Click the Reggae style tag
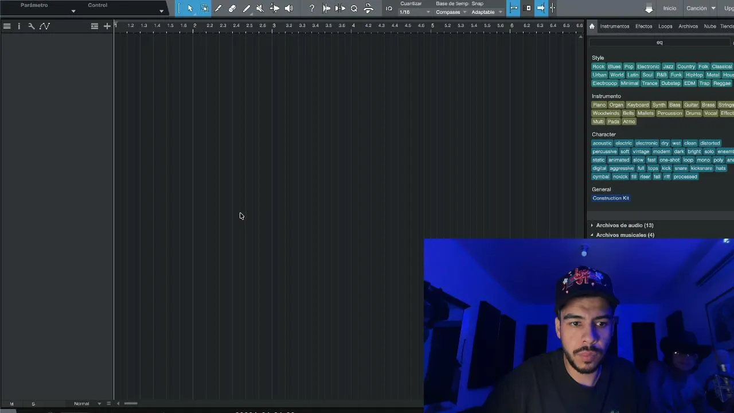 722,84
